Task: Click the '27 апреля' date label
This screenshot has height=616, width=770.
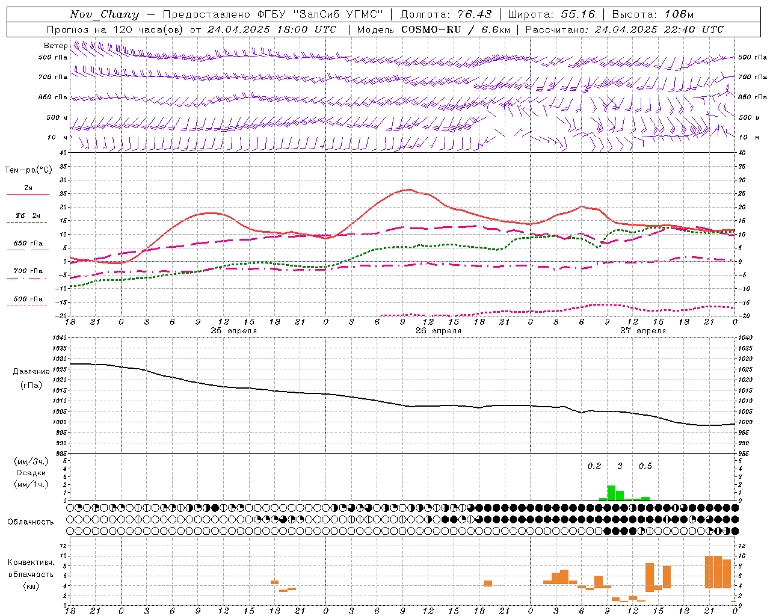Action: pyautogui.click(x=643, y=331)
